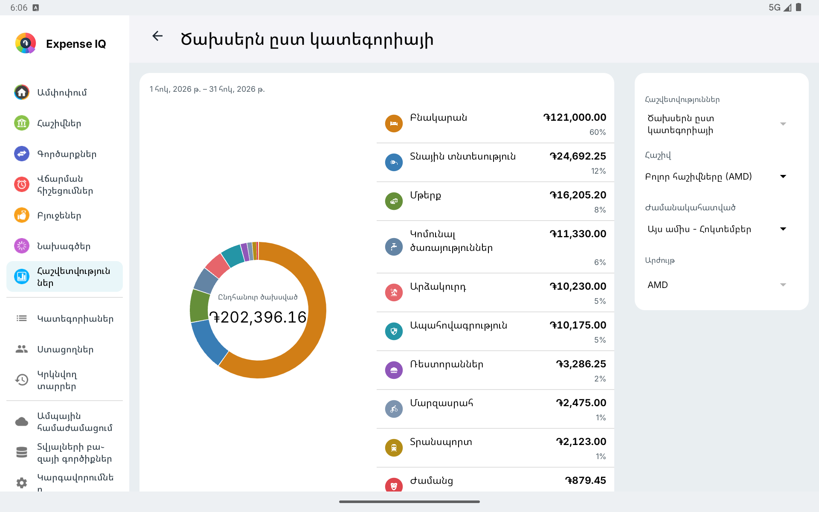Click the ֏121,000.00 amount
The image size is (819, 512).
[x=574, y=117]
